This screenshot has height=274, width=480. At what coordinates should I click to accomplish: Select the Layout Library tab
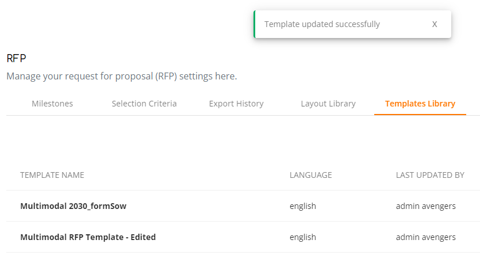328,104
